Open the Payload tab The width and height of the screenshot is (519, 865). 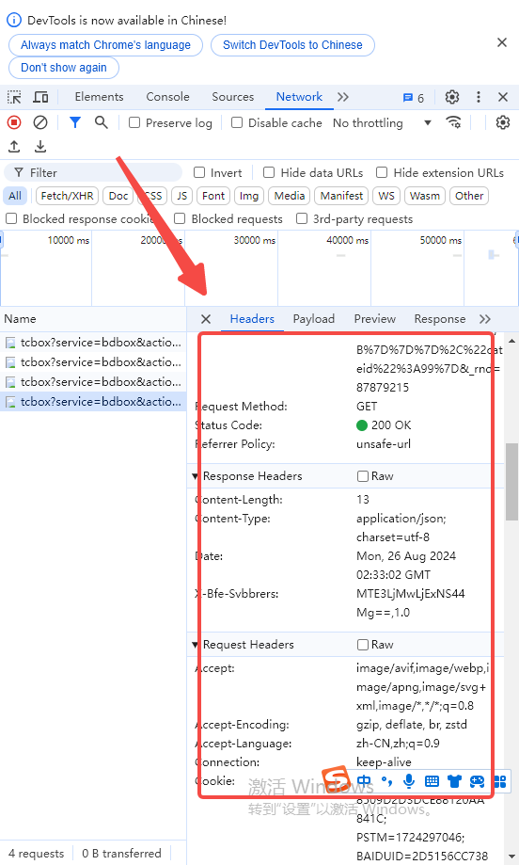(313, 319)
